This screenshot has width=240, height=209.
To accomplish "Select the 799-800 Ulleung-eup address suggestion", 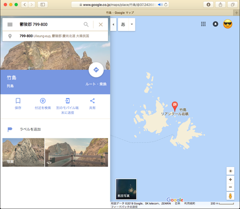I will [x=55, y=36].
